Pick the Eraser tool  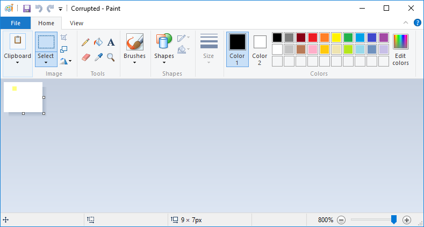pyautogui.click(x=86, y=57)
